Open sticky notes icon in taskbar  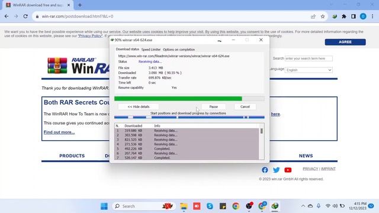click(223, 206)
